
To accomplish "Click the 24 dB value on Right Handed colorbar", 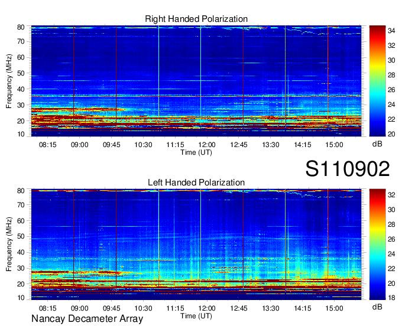I will tap(391, 105).
